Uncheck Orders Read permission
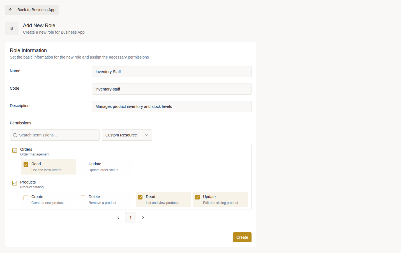This screenshot has width=401, height=253. click(x=26, y=164)
